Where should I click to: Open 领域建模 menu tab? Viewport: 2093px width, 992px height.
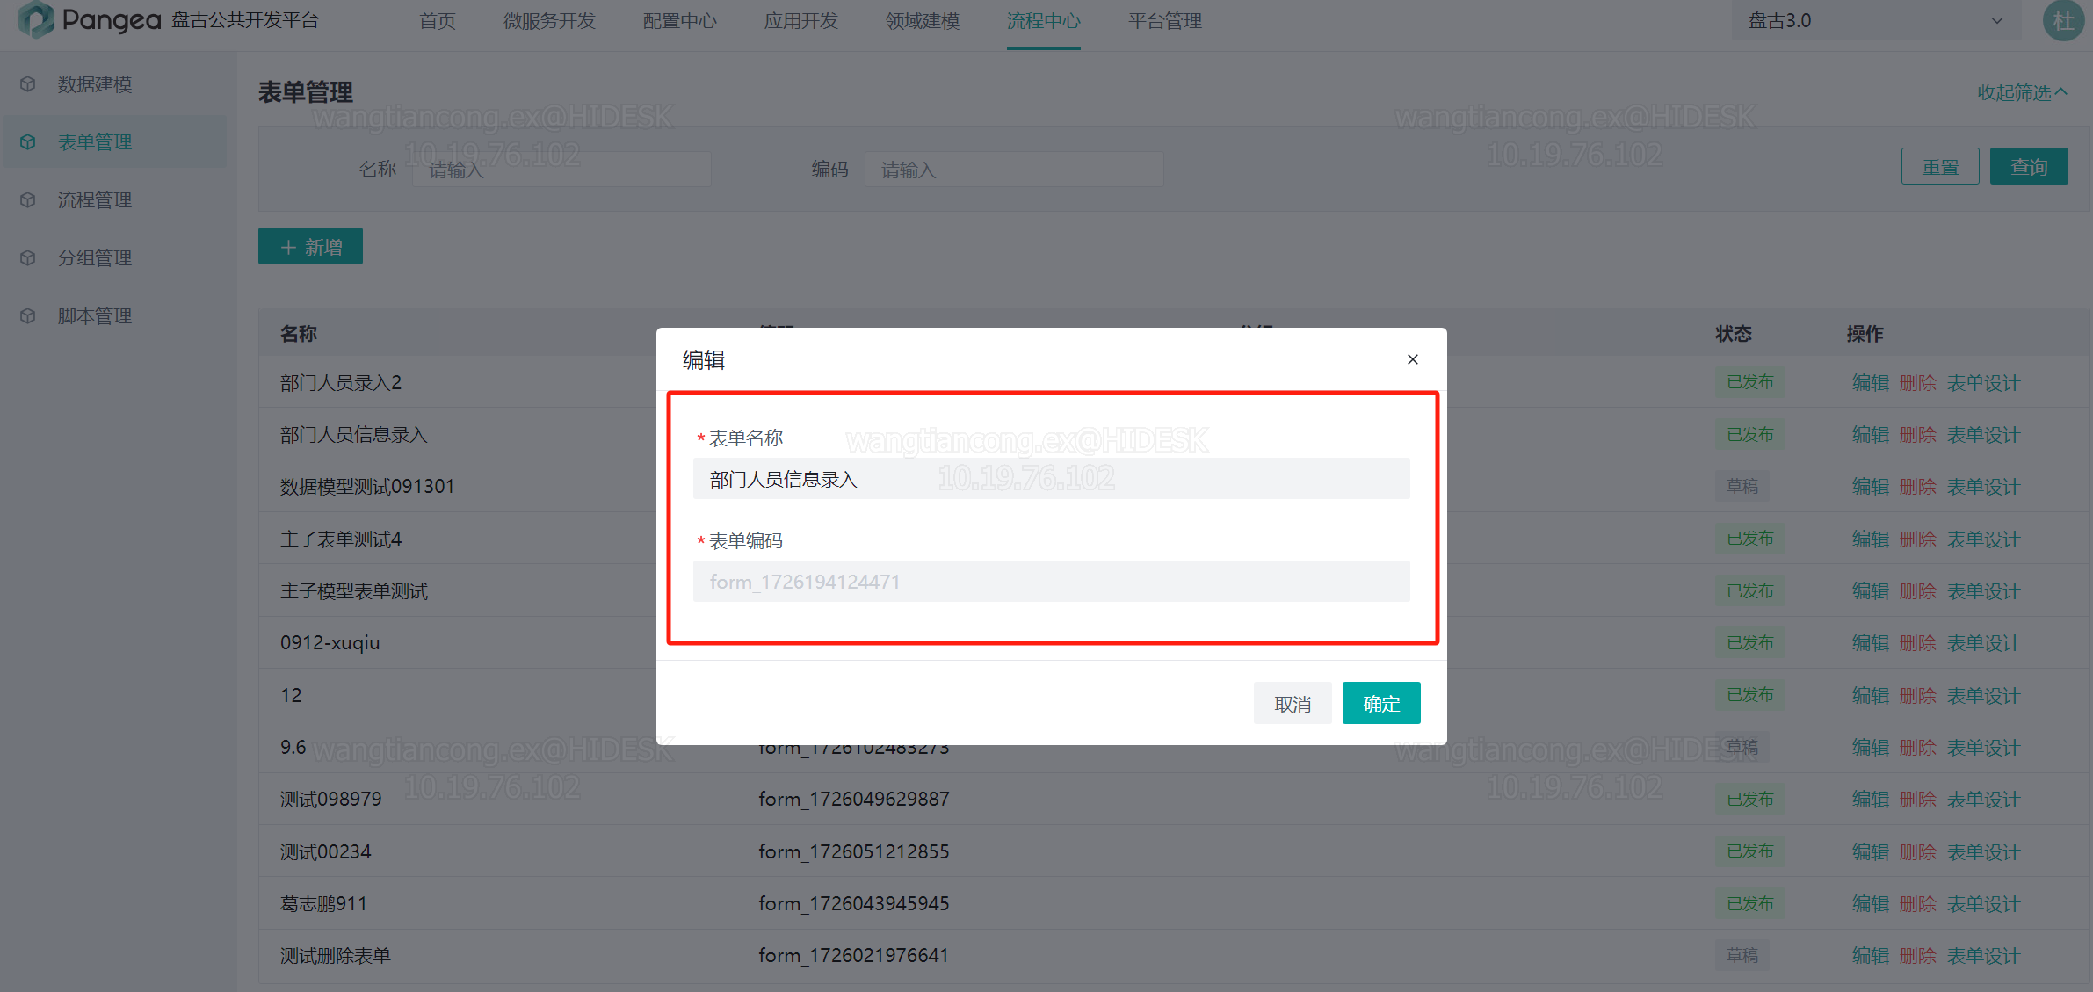(923, 21)
